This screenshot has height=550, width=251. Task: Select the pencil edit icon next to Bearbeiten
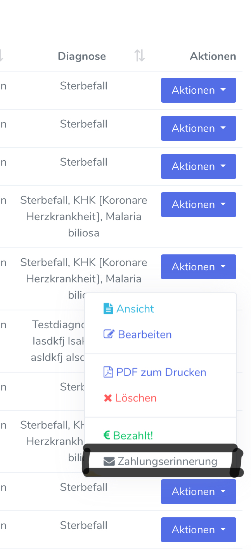pos(108,334)
